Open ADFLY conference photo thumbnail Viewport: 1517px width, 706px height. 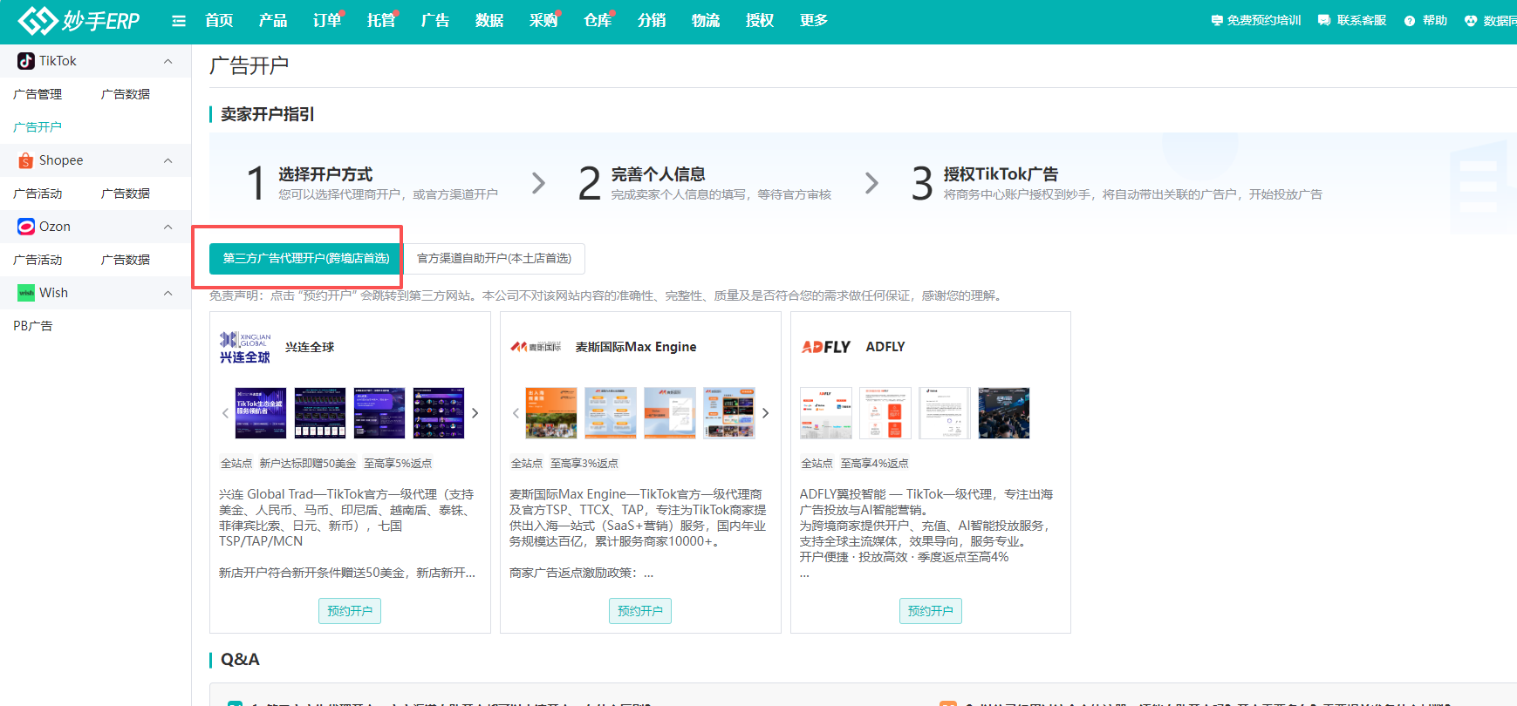(x=1004, y=413)
